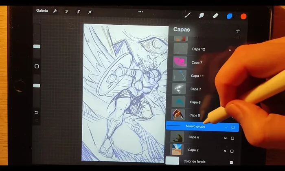The image size is (285, 171).
Task: Activate the Transform arrow tool
Action: point(90,12)
